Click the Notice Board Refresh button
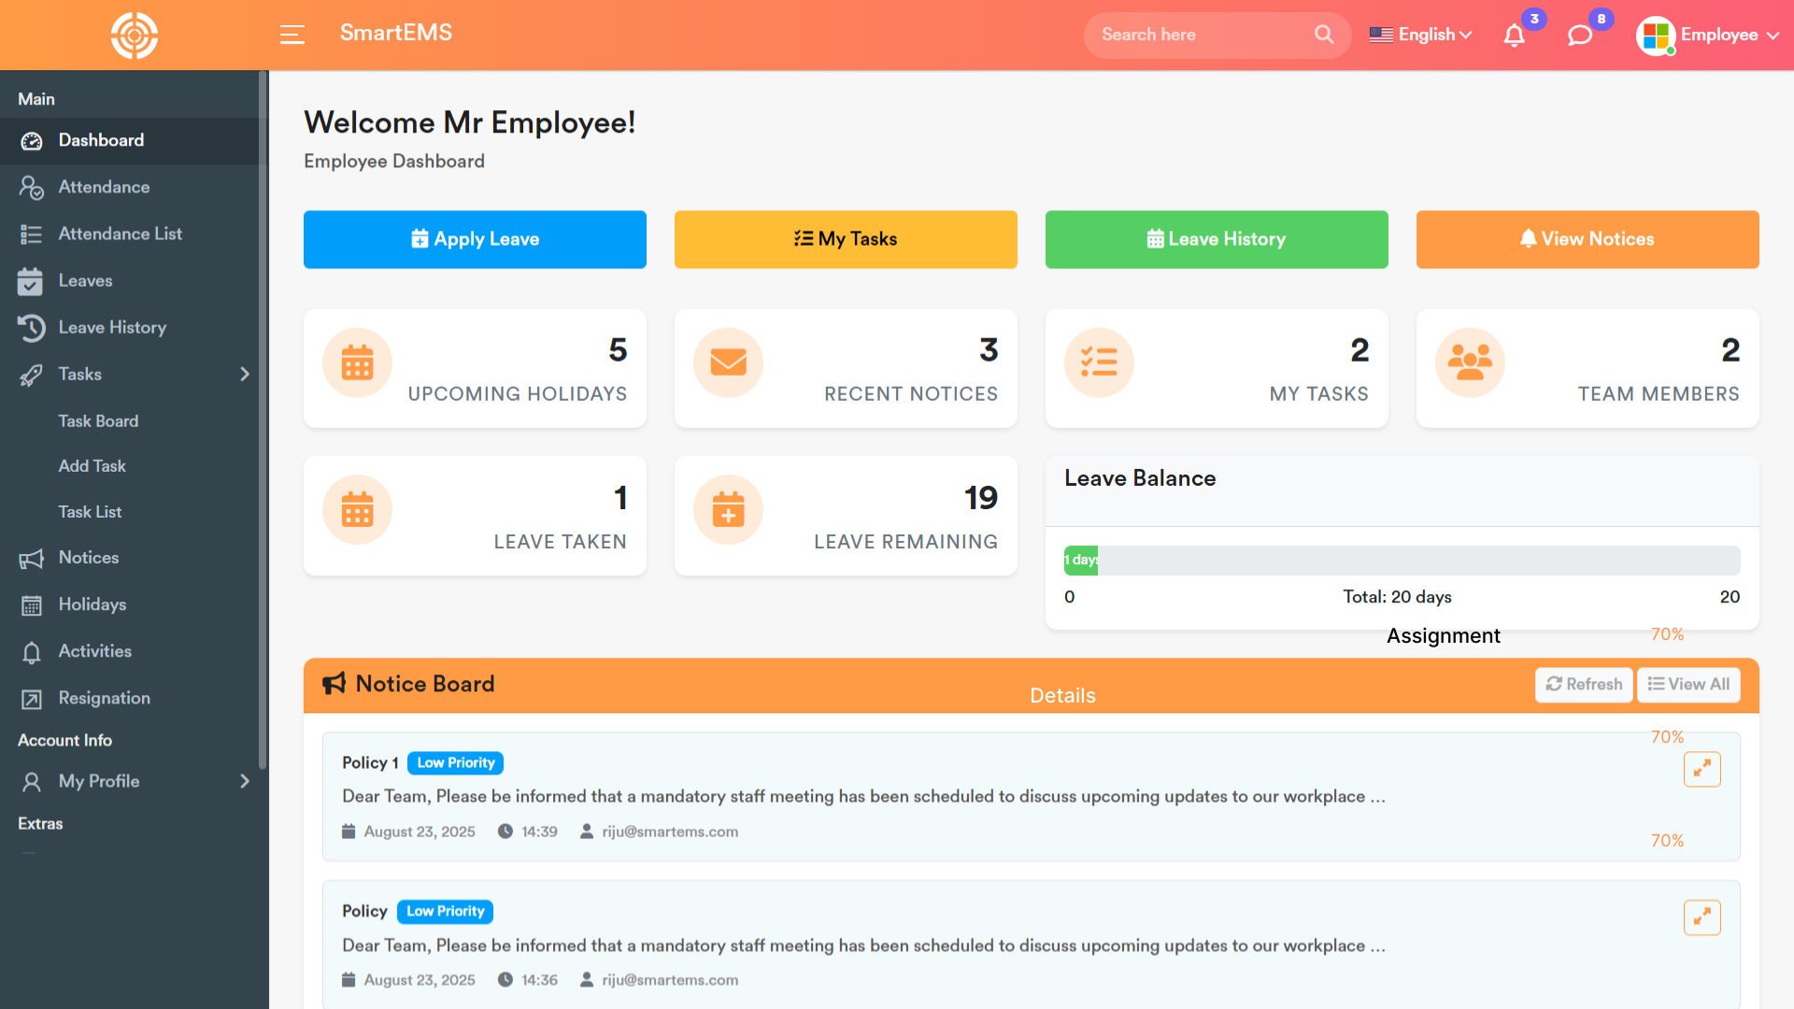 1584,684
